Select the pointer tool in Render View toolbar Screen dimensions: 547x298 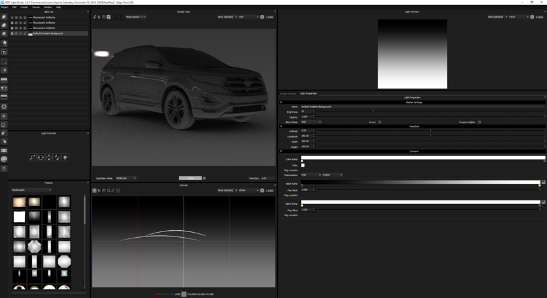(x=99, y=16)
